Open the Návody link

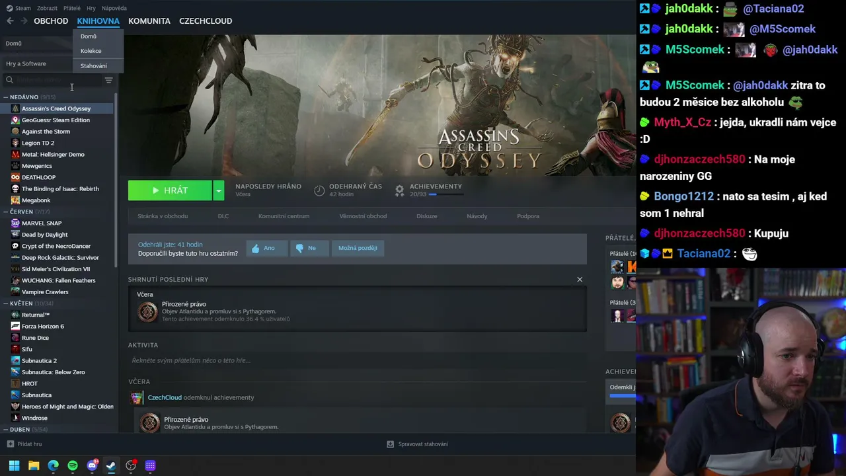(x=477, y=216)
